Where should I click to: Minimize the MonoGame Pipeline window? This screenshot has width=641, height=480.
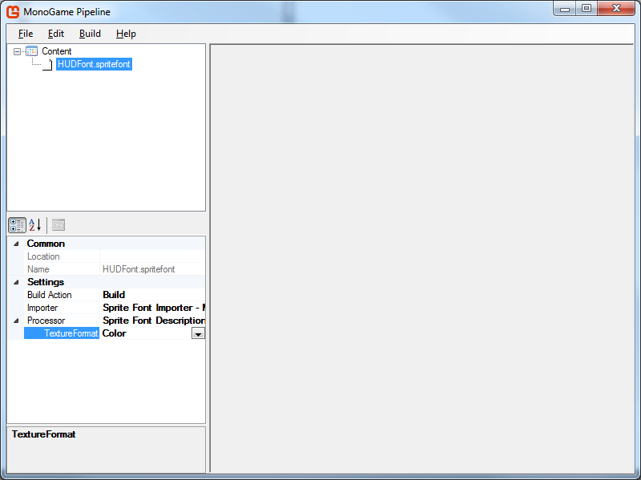tap(565, 8)
